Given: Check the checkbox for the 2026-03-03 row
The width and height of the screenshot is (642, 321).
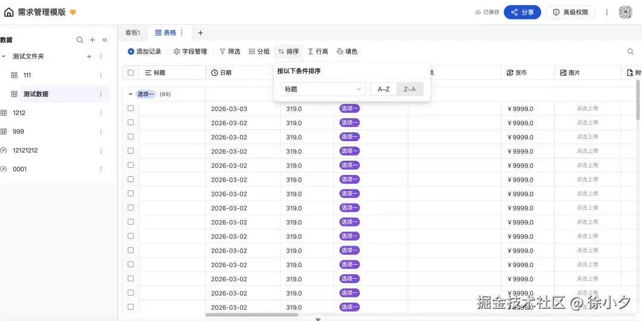Looking at the screenshot, I should pyautogui.click(x=131, y=109).
